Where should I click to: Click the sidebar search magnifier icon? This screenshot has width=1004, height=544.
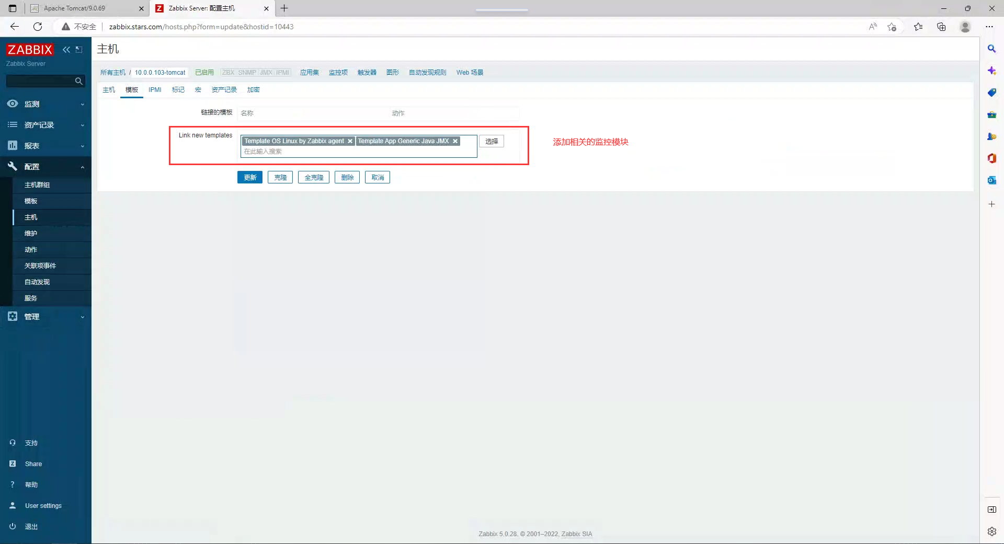coord(79,81)
